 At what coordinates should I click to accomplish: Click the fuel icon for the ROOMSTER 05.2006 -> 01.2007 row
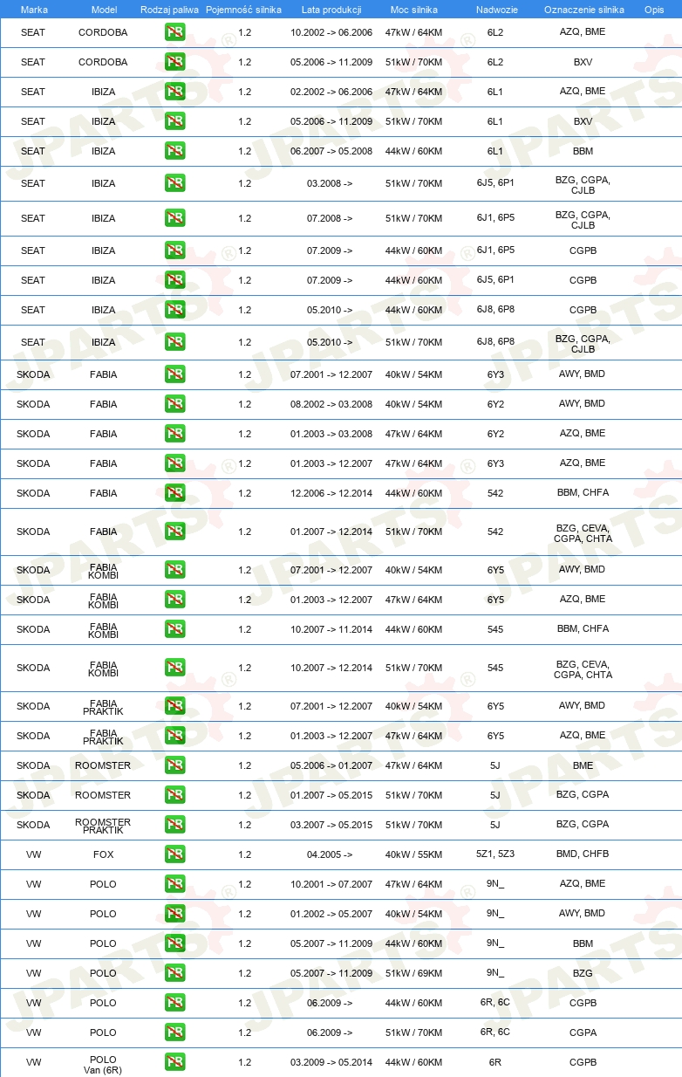(174, 765)
